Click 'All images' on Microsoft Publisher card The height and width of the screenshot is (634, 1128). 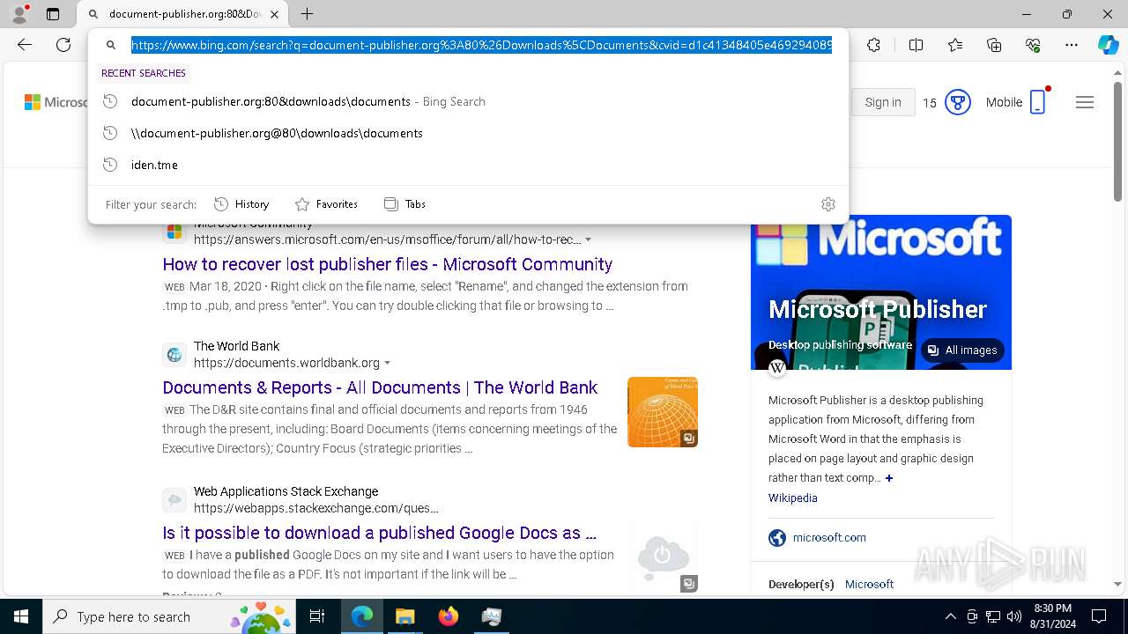[962, 350]
